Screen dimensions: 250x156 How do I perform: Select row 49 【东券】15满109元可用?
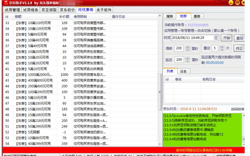(x=81, y=115)
